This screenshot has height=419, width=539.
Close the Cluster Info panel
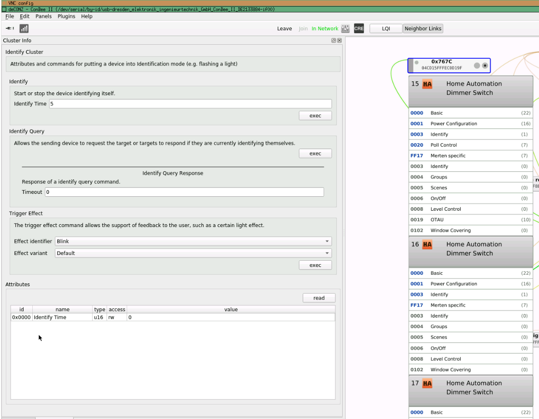[340, 40]
